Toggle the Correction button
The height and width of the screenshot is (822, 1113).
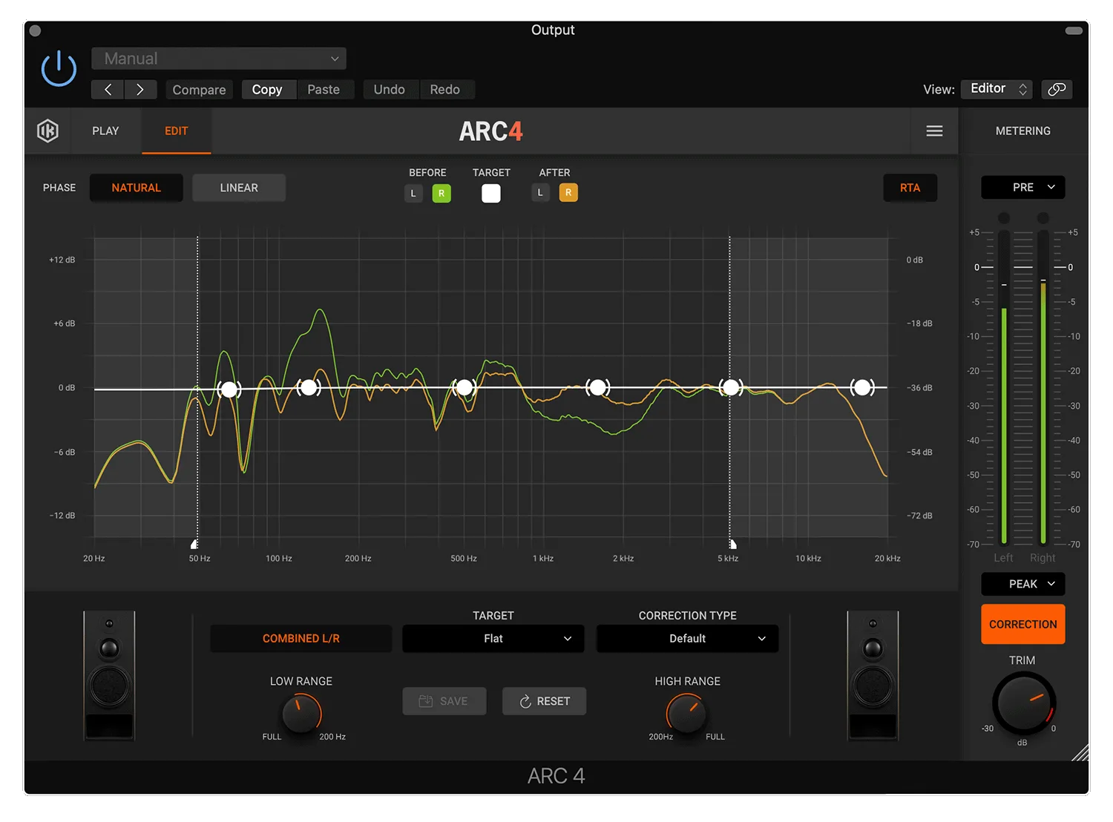pyautogui.click(x=1023, y=624)
